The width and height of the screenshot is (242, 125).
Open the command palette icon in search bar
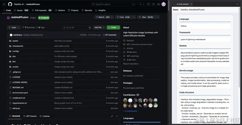(133, 4)
